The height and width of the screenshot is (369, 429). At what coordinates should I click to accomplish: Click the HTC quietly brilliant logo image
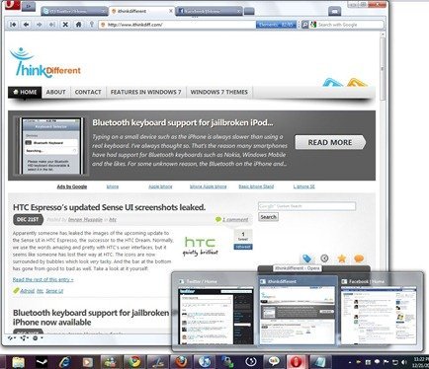tap(201, 246)
